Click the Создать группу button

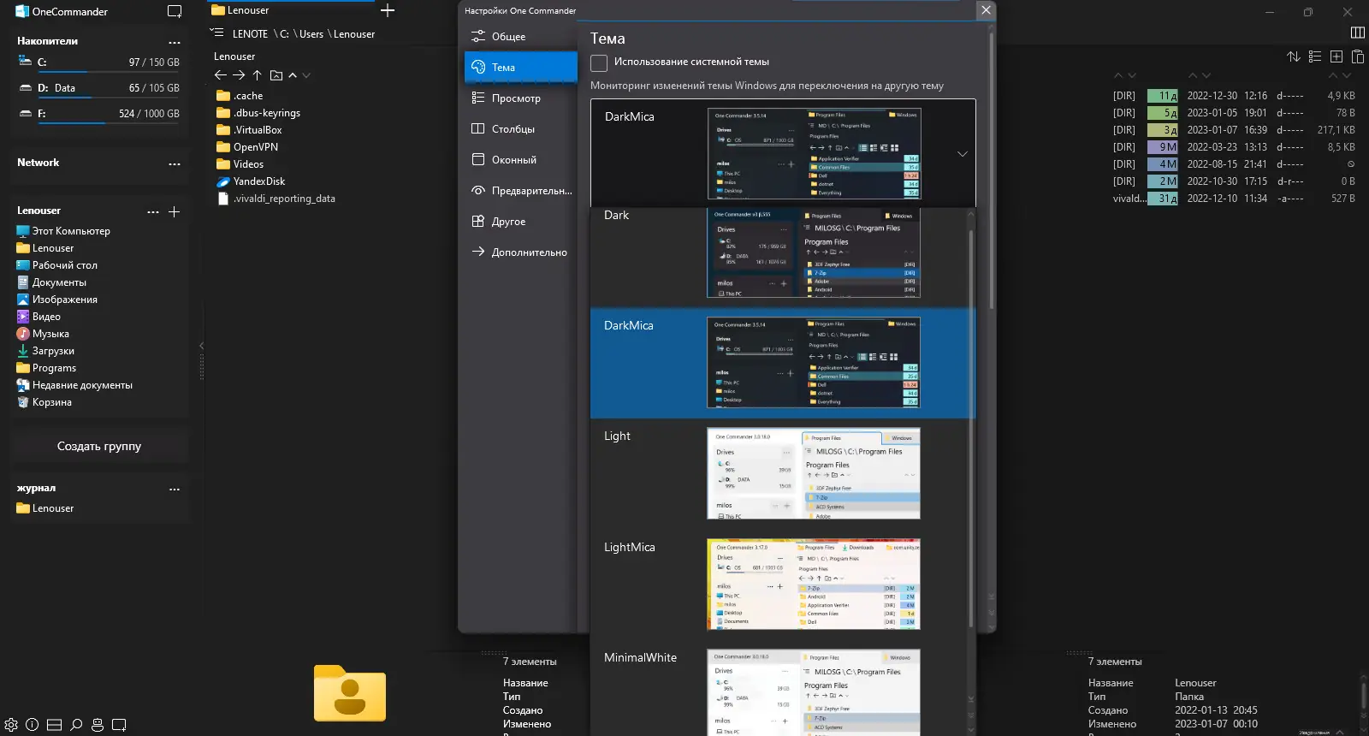[x=99, y=446]
